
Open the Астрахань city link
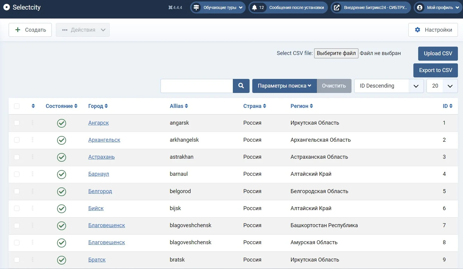click(x=101, y=157)
